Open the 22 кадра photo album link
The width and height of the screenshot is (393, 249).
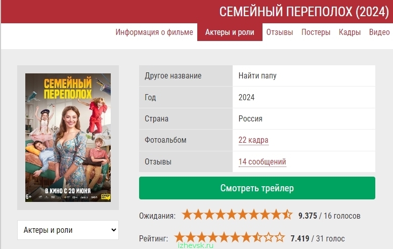(253, 140)
